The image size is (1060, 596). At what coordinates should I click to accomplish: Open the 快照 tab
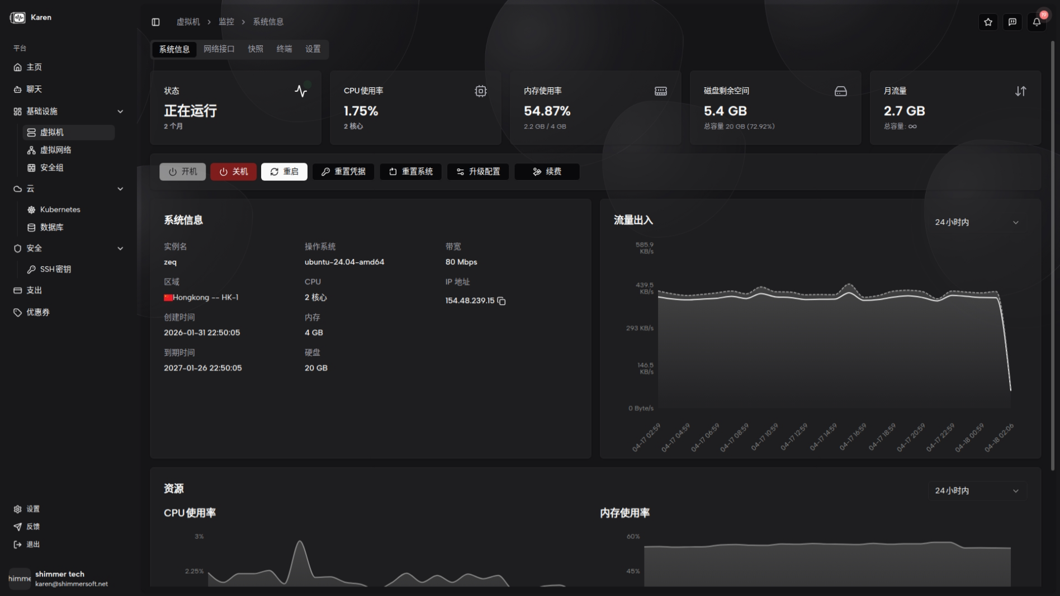(255, 49)
